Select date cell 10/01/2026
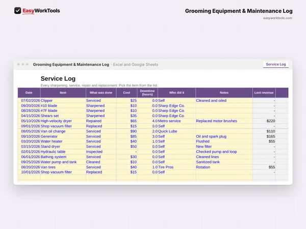306x229 pixels. coord(30,172)
